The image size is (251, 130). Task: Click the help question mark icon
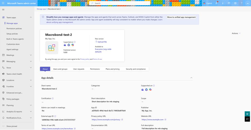coord(241,3)
